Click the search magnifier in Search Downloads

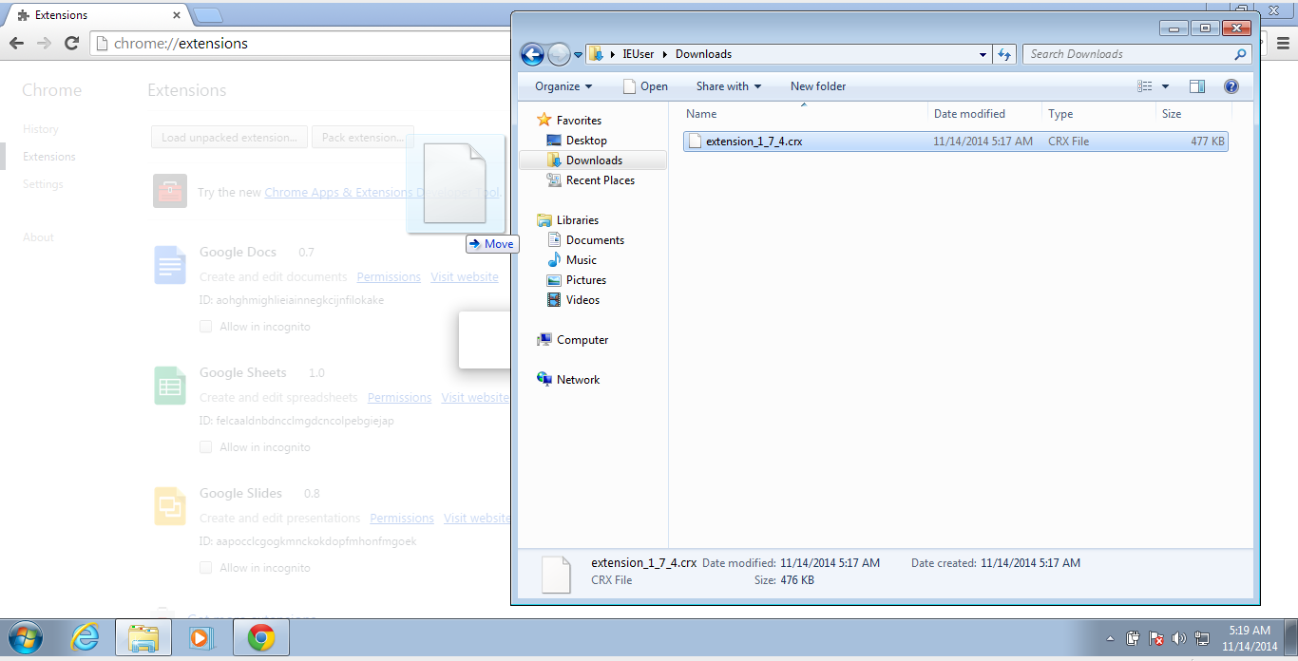click(x=1240, y=54)
